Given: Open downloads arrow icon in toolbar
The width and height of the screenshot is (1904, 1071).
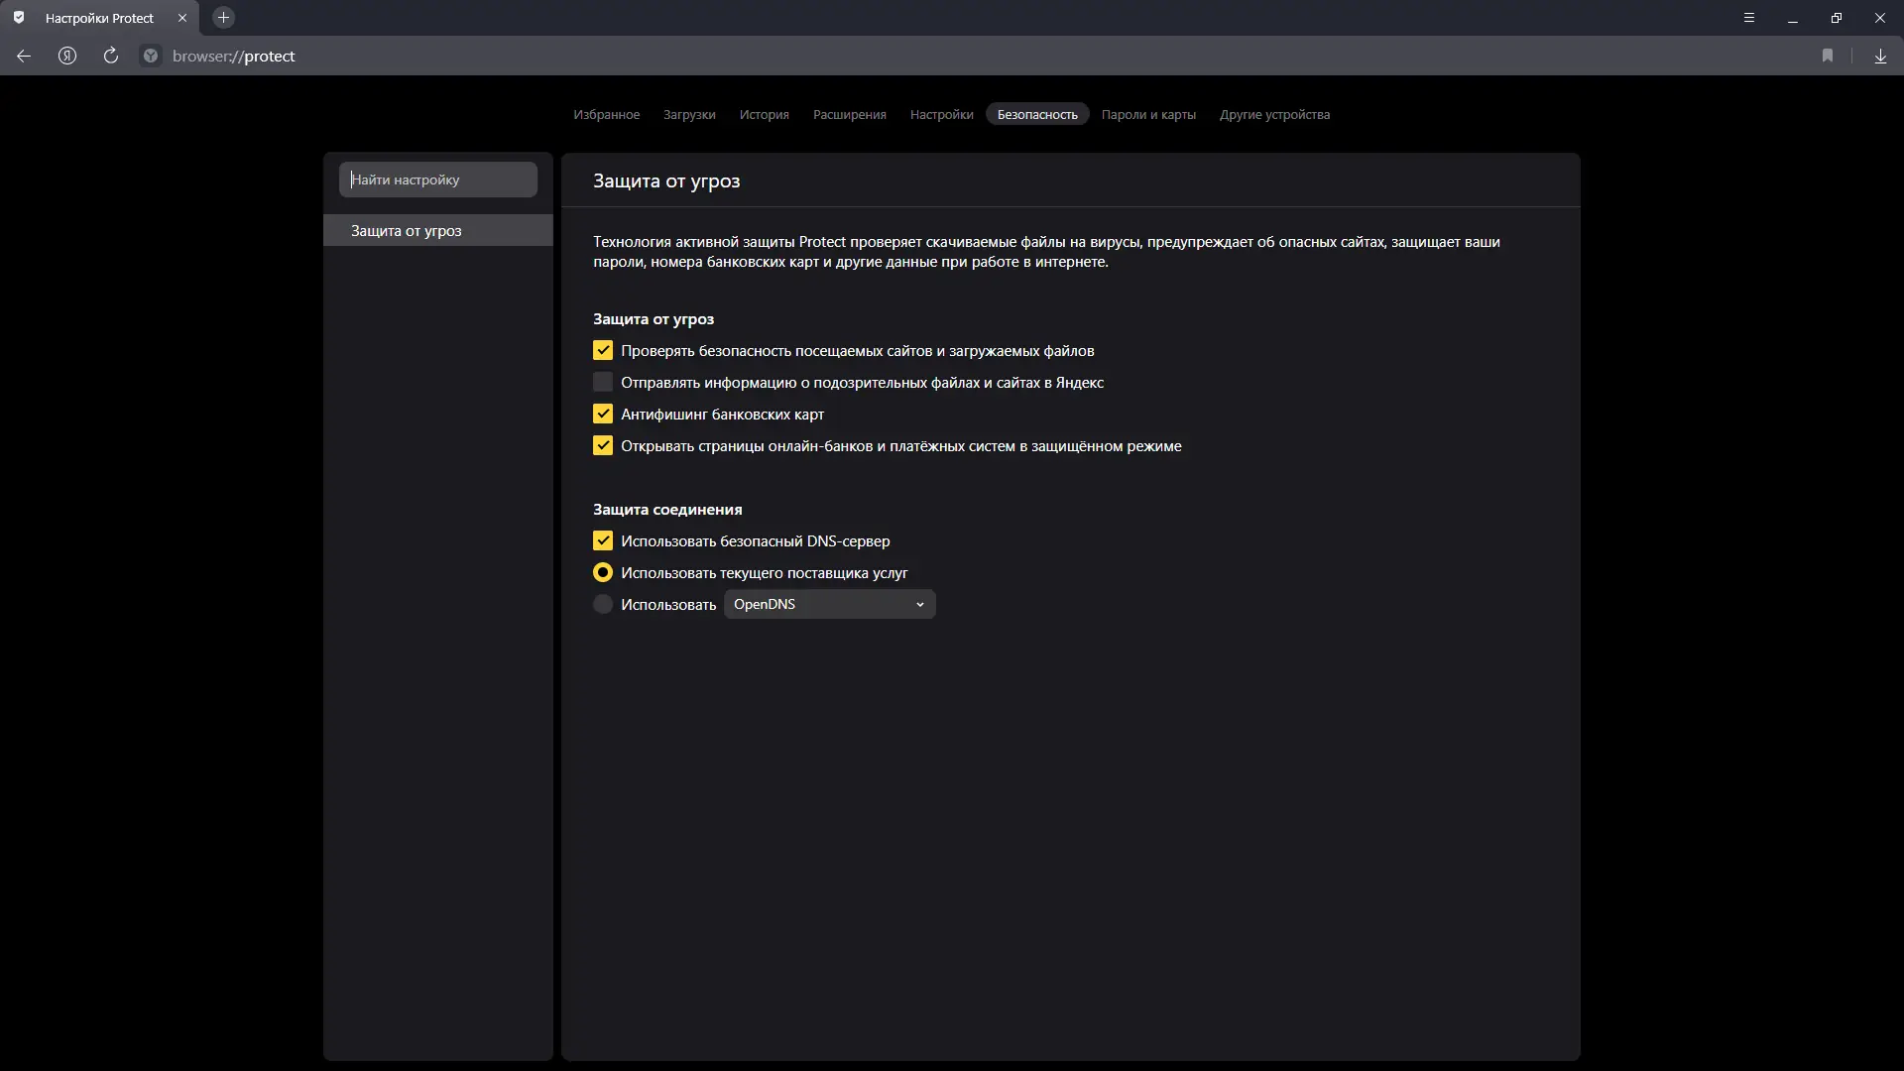Looking at the screenshot, I should (x=1880, y=56).
